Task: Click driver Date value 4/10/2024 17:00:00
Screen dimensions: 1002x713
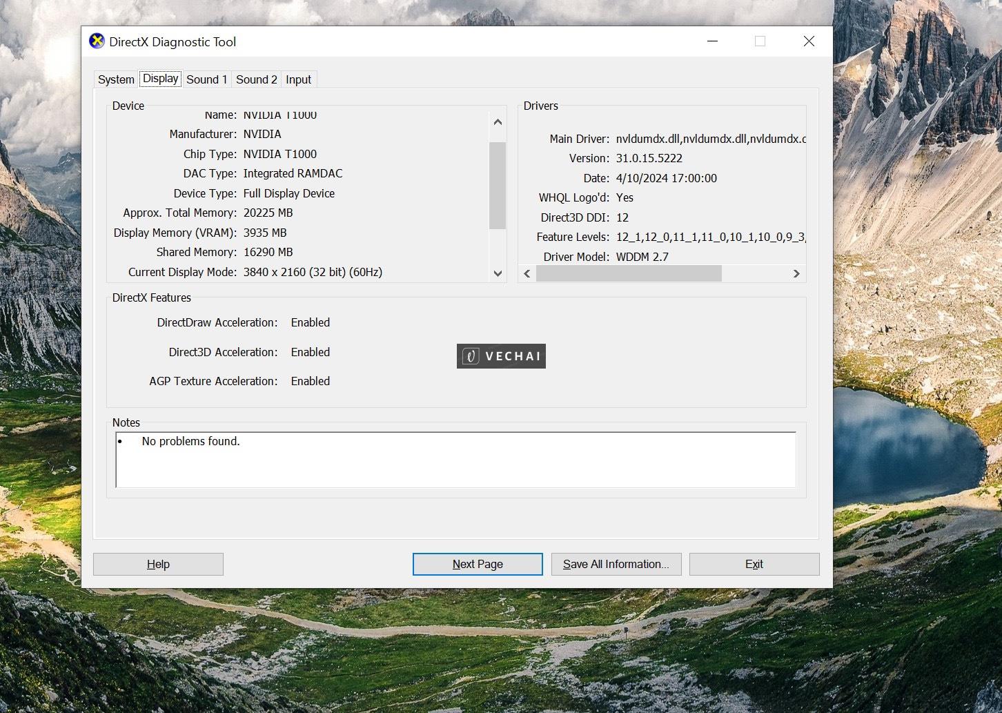Action: (667, 178)
